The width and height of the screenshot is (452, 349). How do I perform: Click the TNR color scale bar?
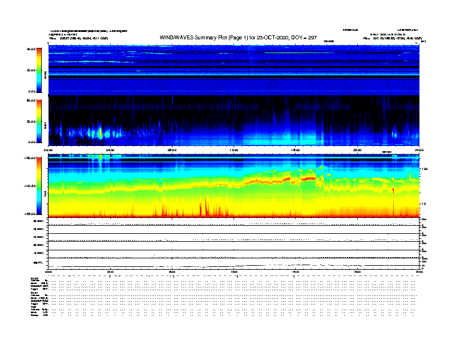tap(39, 186)
